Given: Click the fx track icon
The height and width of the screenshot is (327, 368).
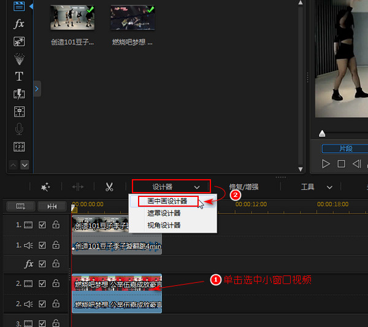Looking at the screenshot, I should pyautogui.click(x=29, y=264).
